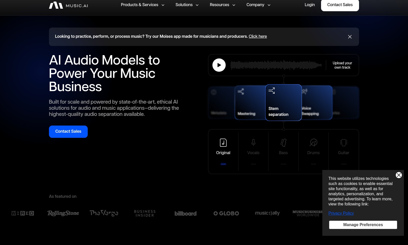
Task: Click the Music.AI logo
Action: click(x=68, y=5)
